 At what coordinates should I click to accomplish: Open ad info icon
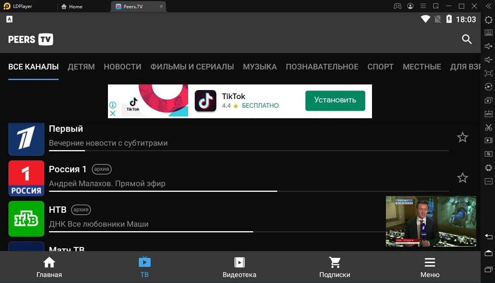point(112,105)
